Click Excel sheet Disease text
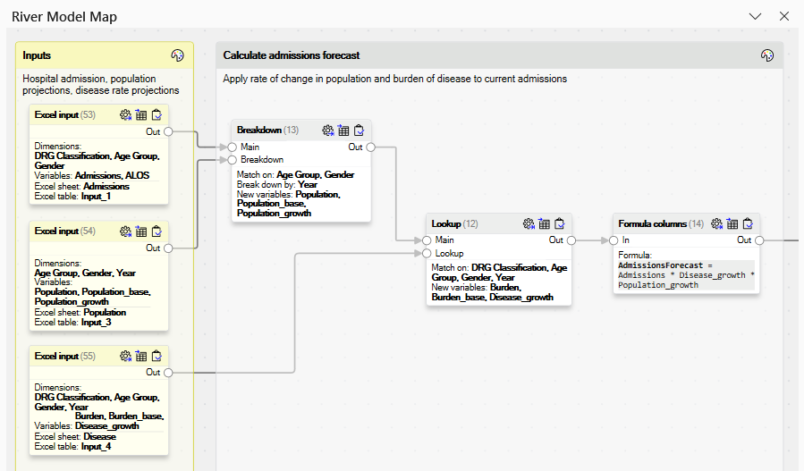804x471 pixels. 75,437
